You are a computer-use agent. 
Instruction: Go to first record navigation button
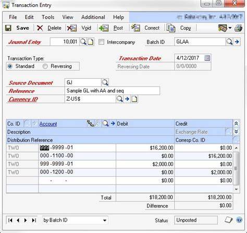click(10, 220)
